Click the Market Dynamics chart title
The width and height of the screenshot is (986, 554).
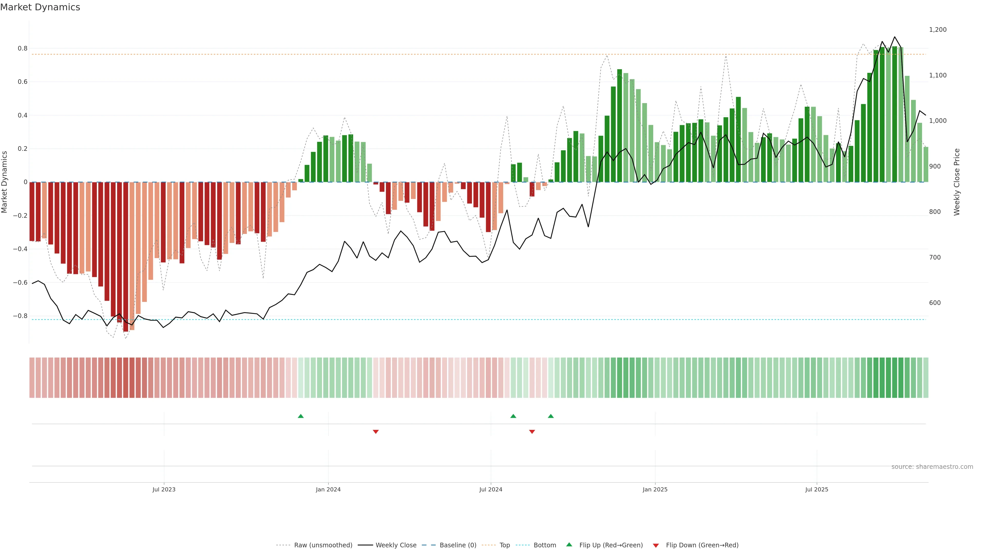click(x=40, y=7)
